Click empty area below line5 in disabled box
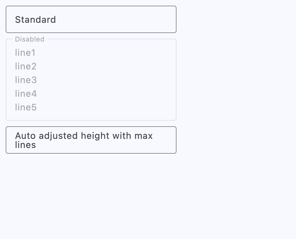296x239 pixels. pyautogui.click(x=91, y=116)
